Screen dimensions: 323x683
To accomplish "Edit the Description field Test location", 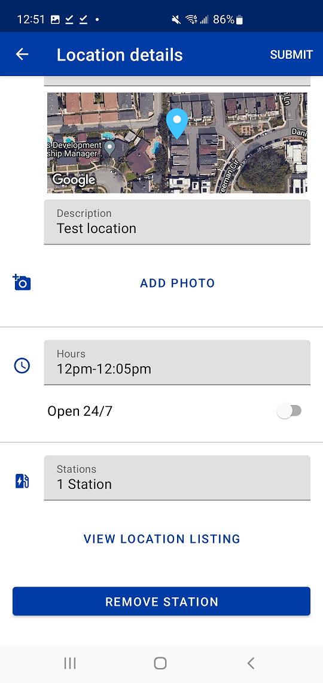I will coord(177,222).
